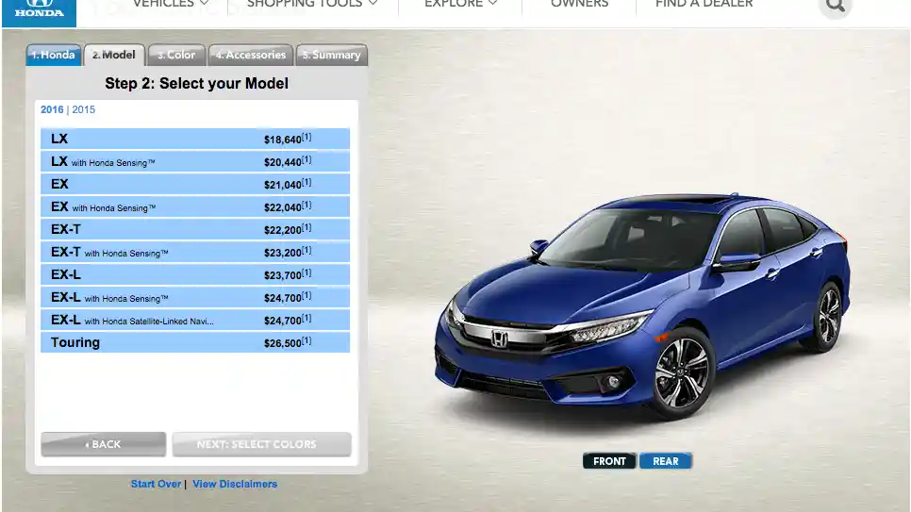Expand the Vehicles menu chevron
This screenshot has height=512, width=911.
pos(204,4)
